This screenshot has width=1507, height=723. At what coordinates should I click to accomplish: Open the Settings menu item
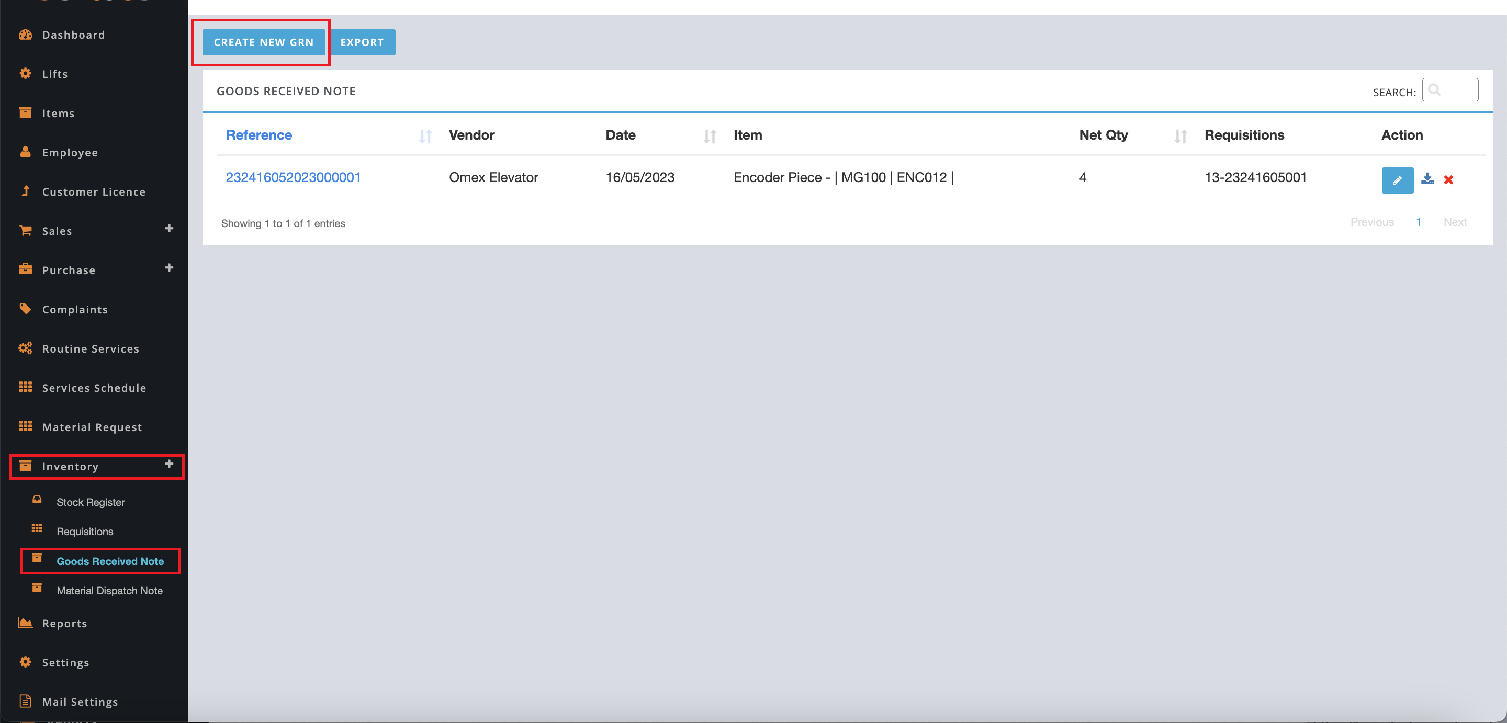tap(65, 663)
